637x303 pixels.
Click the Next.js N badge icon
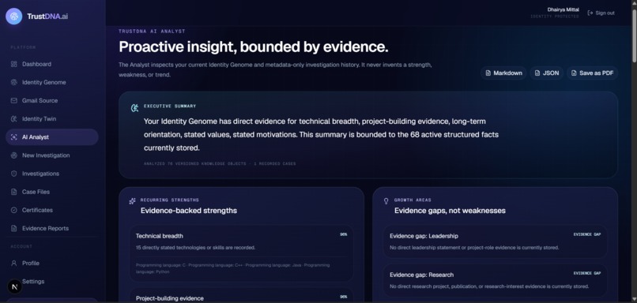tap(15, 286)
